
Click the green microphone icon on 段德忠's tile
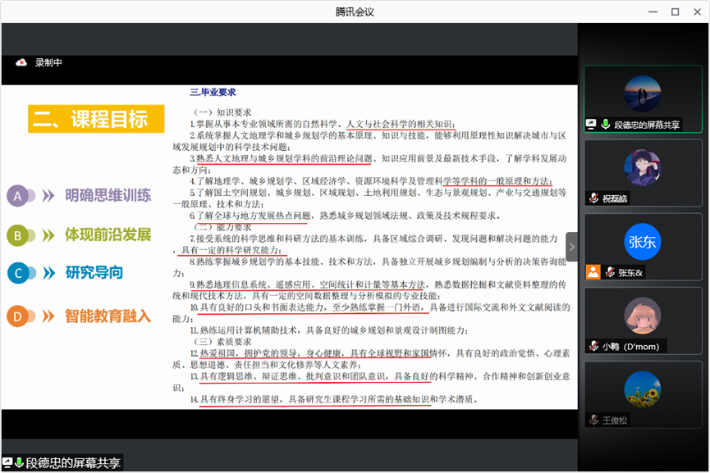pyautogui.click(x=606, y=125)
